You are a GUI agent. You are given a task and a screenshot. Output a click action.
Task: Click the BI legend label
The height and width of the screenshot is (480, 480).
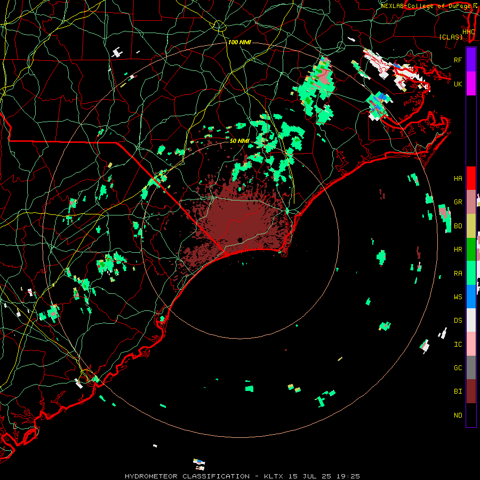[x=458, y=391]
